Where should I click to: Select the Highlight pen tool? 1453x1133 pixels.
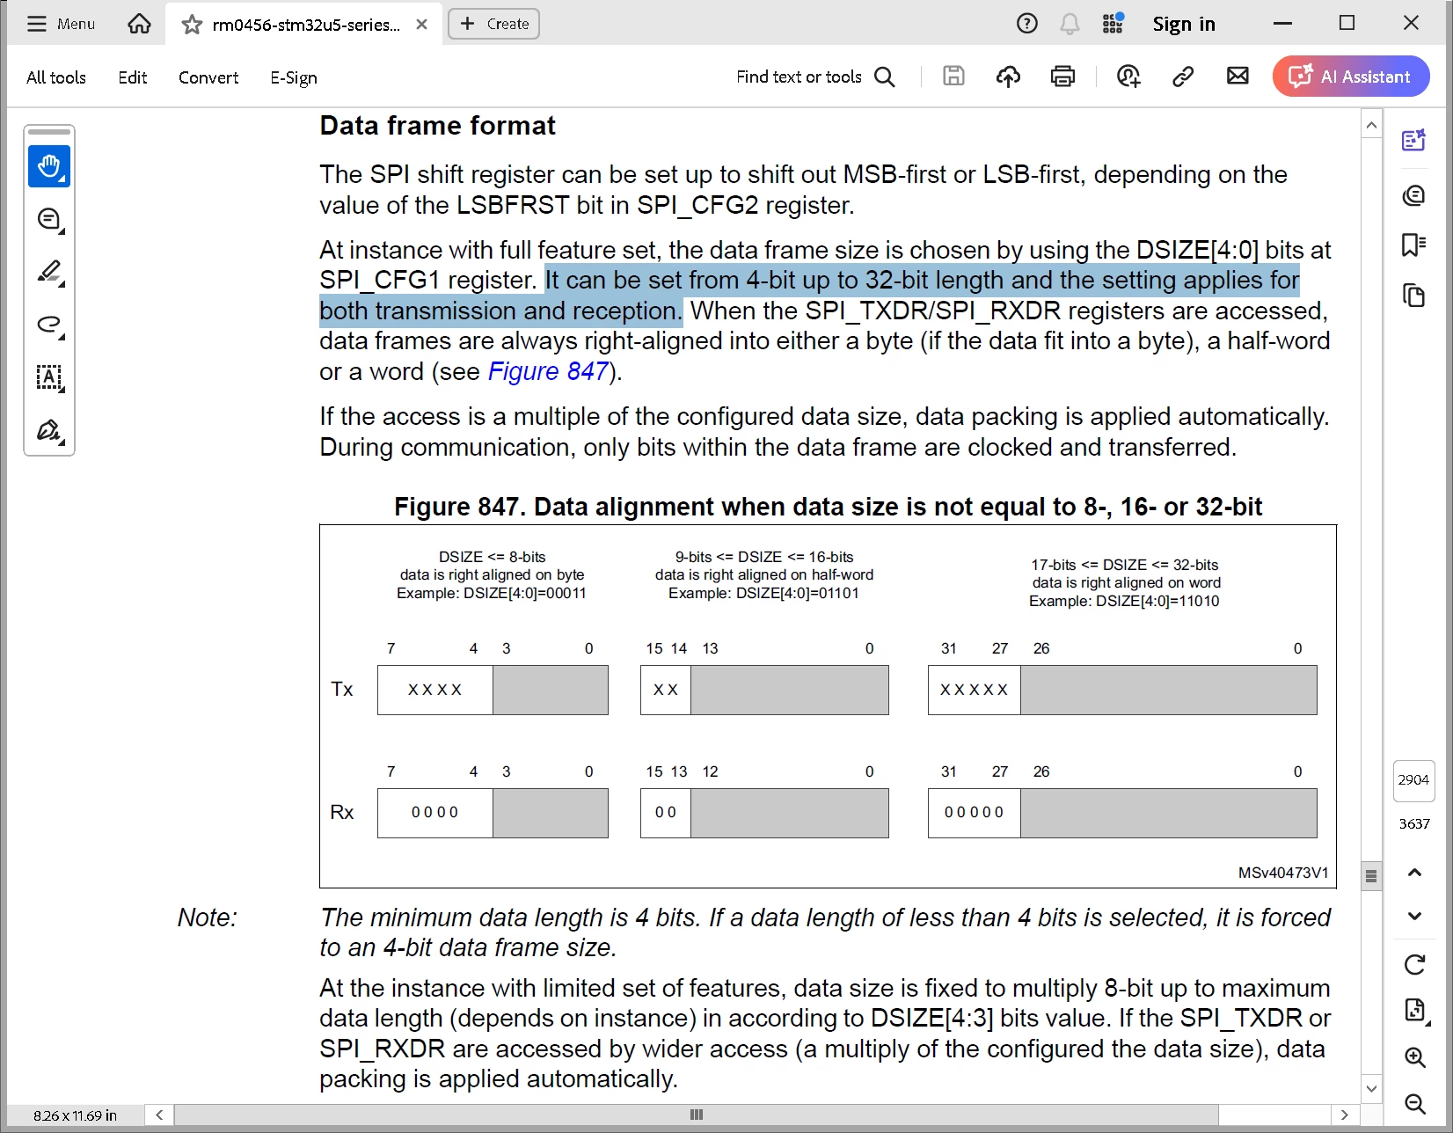point(49,272)
